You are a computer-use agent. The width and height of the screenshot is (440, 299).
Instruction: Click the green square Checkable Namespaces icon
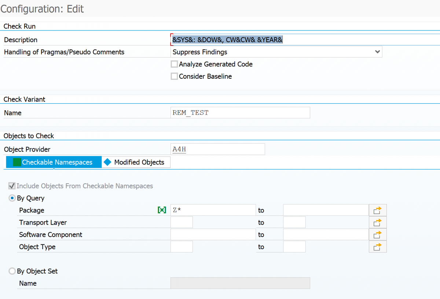[x=17, y=162]
